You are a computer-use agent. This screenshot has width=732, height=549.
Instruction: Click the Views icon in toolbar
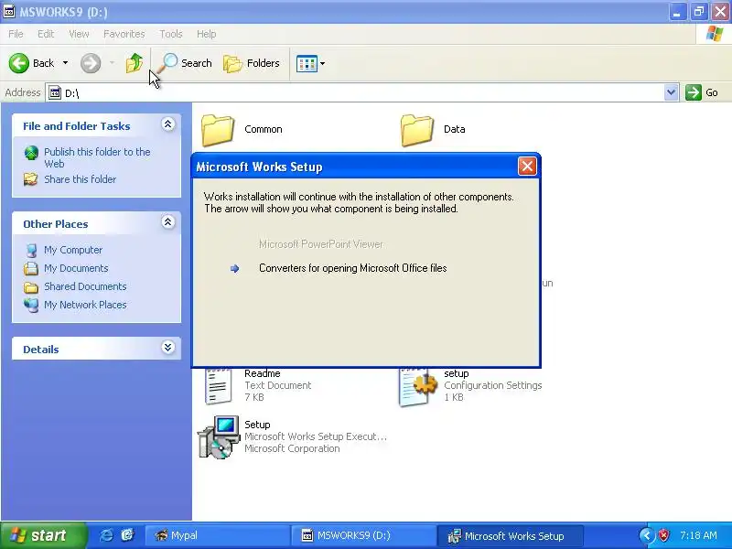[x=307, y=63]
